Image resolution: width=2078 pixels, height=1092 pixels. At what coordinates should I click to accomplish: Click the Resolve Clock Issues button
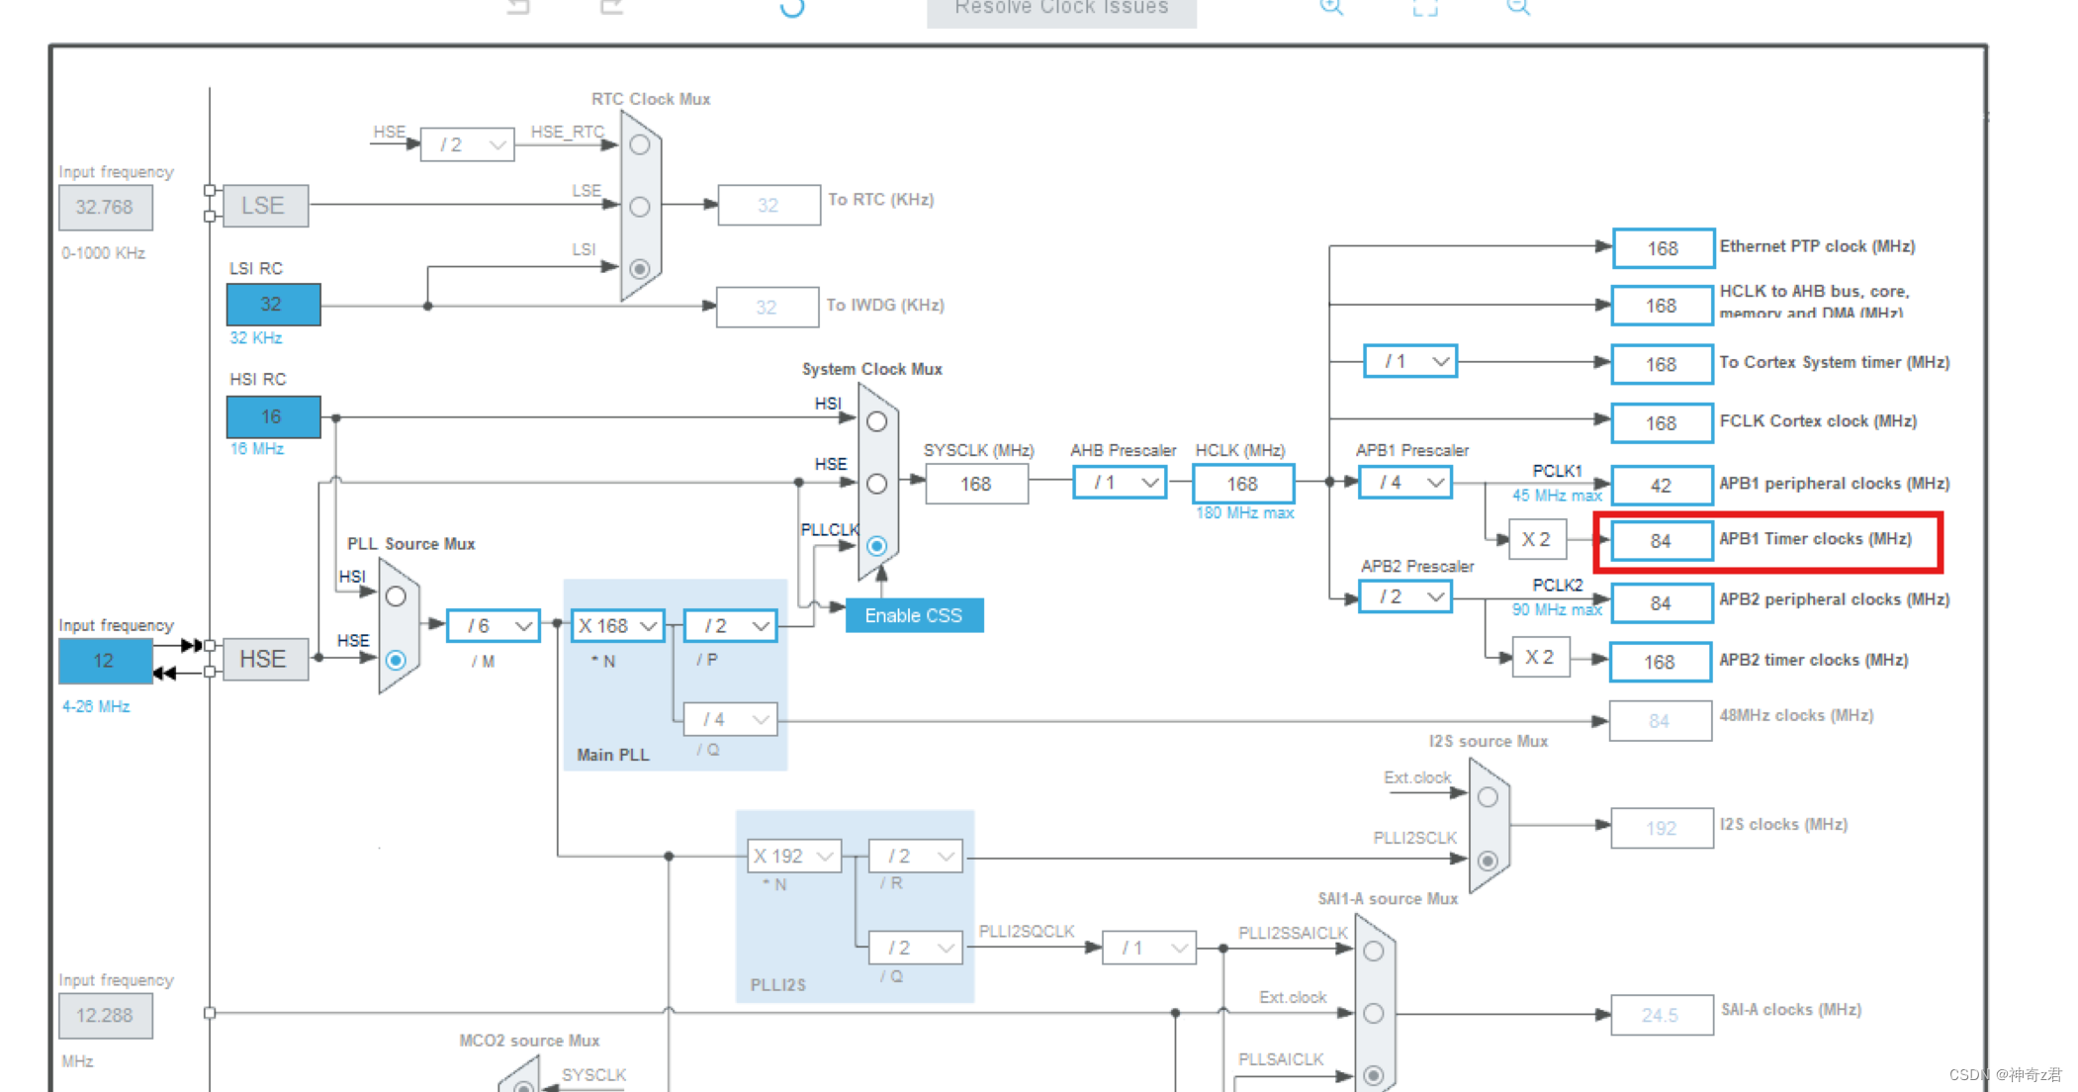click(1061, 10)
